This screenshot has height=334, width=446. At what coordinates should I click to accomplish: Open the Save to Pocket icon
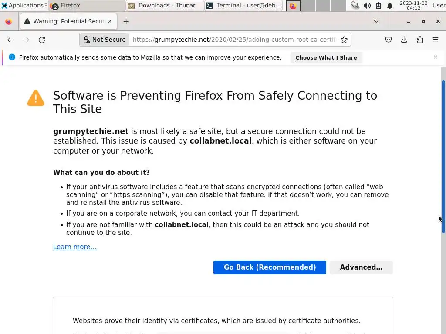[389, 40]
